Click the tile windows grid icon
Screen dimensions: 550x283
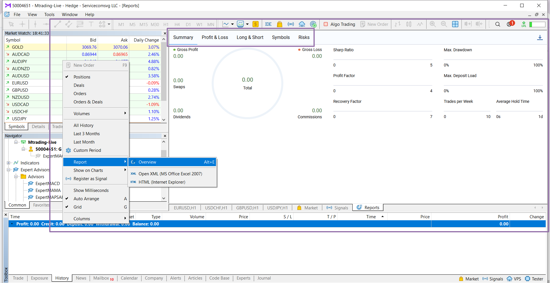click(455, 24)
